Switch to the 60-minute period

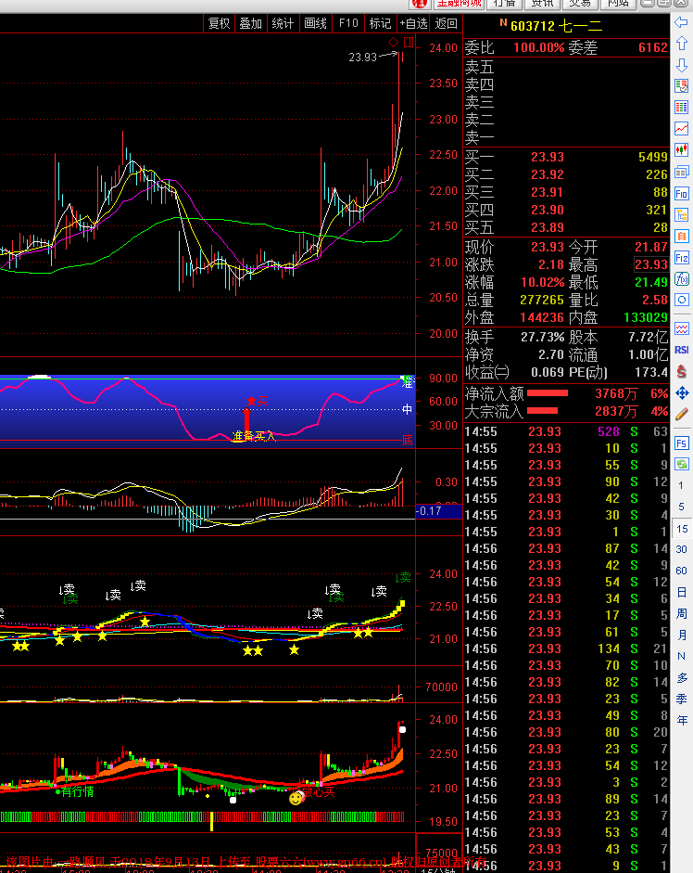coord(682,571)
